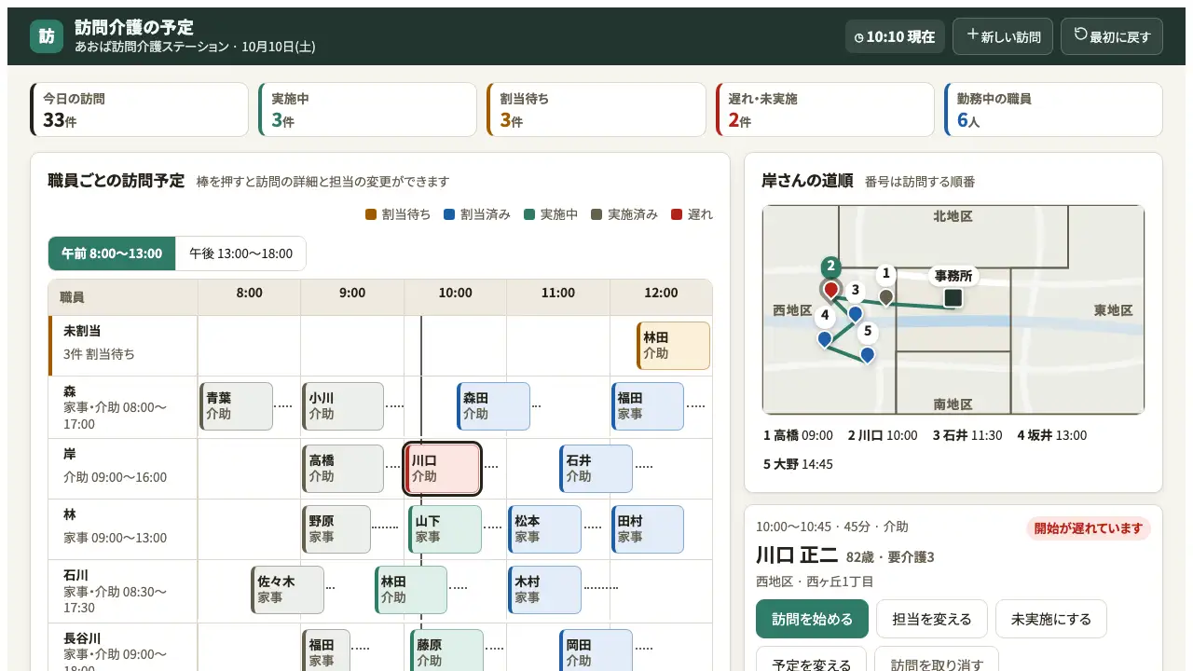1193x671 pixels.
Task: Select 小川 介助 visit in 森 row
Action: click(x=343, y=406)
